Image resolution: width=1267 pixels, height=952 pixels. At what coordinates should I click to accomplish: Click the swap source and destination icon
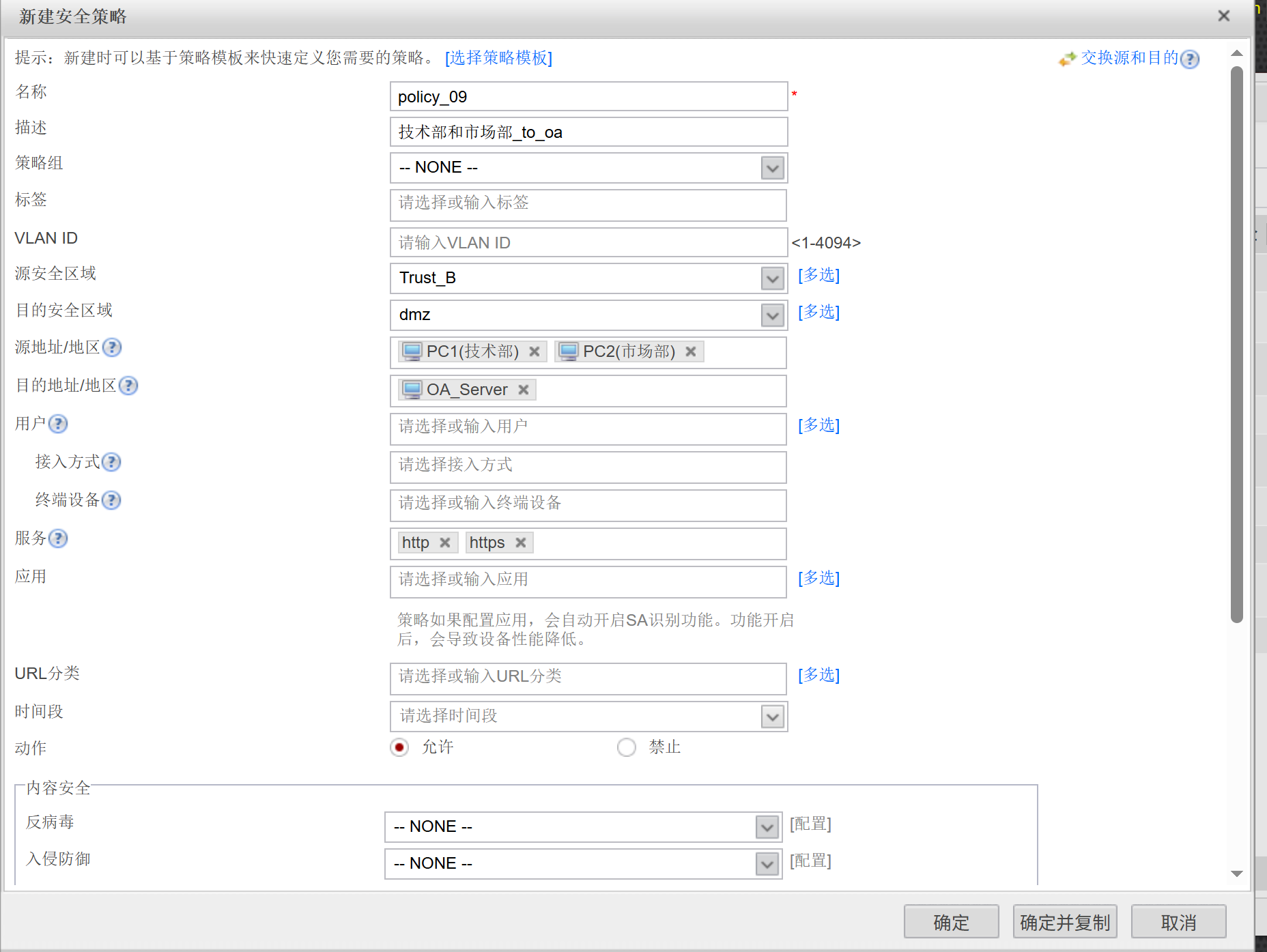point(1067,59)
